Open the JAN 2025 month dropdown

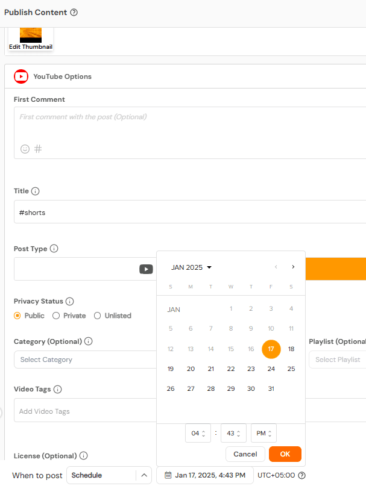click(x=191, y=267)
